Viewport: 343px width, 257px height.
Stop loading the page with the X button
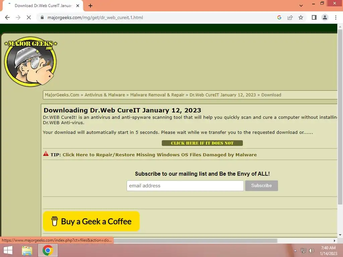(29, 17)
